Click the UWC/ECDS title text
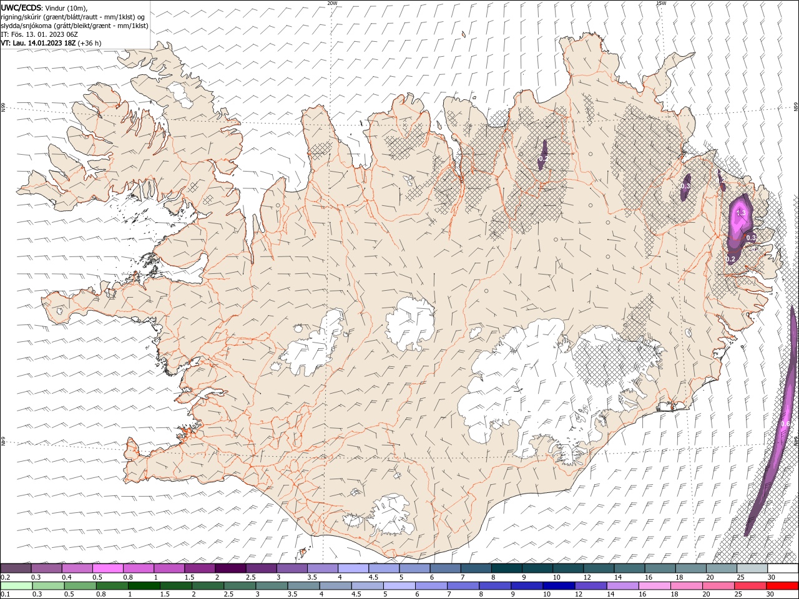Viewport: 799px width, 599px height. point(21,7)
